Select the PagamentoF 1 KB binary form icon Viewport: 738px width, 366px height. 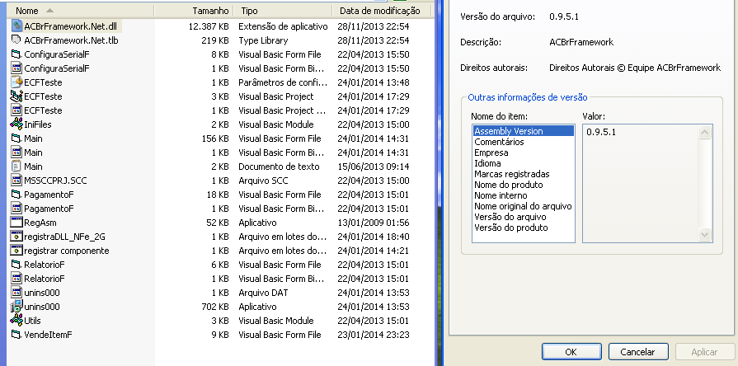point(16,208)
